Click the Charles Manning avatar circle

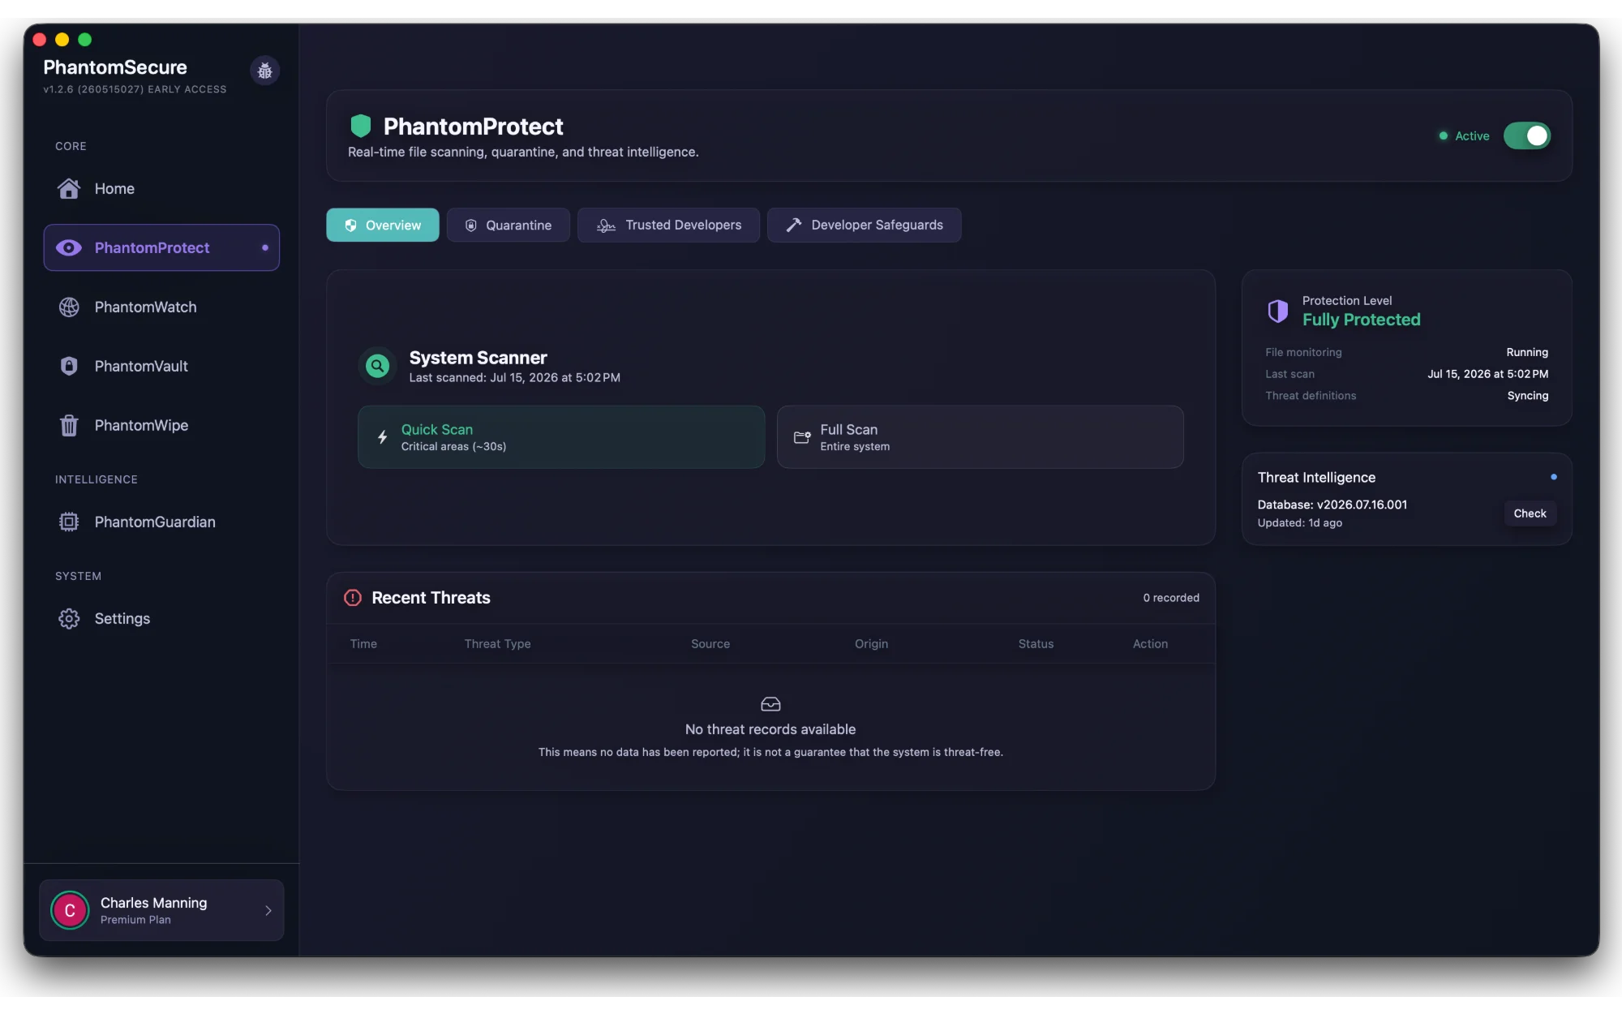coord(70,910)
